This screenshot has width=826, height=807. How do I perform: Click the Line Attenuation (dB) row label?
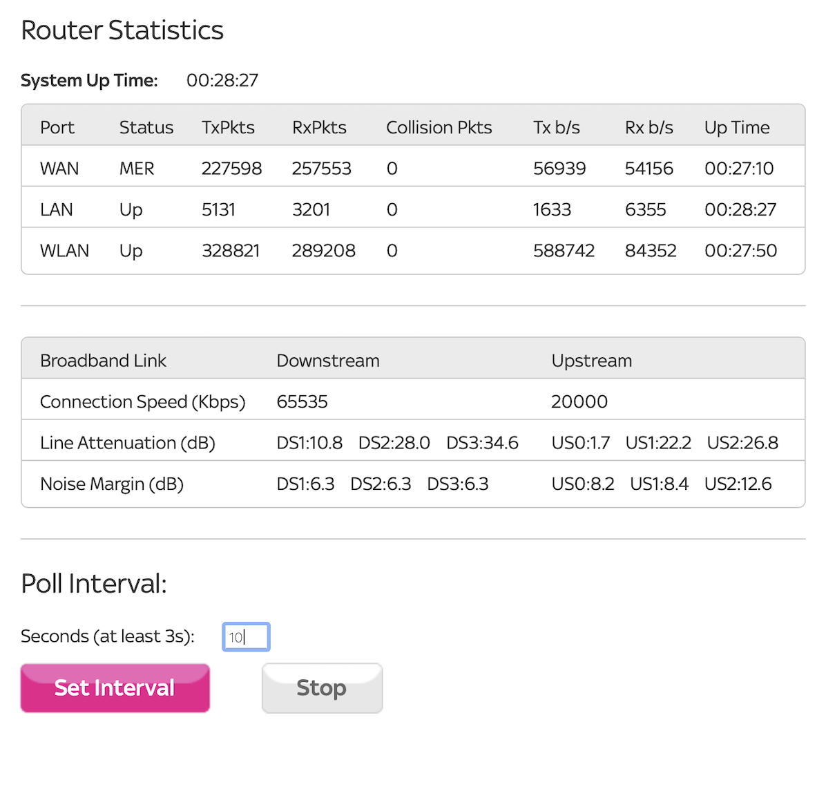(128, 443)
